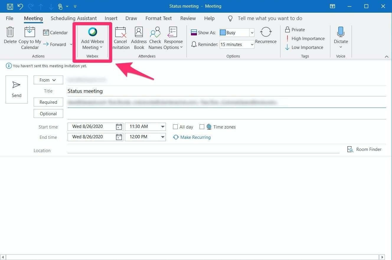The image size is (392, 260).
Task: Open Customize Quick Access Toolbar menu
Action: tap(75, 6)
